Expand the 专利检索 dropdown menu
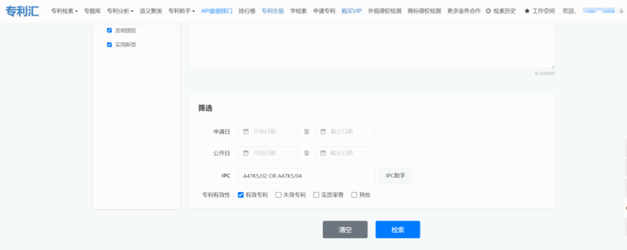The width and height of the screenshot is (627, 250). coord(64,11)
